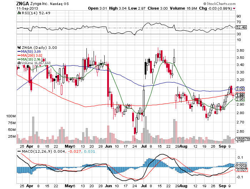The width and height of the screenshot is (250, 189).
Task: Click the 52.49 RSI value tag on right axis
Action: click(241, 27)
